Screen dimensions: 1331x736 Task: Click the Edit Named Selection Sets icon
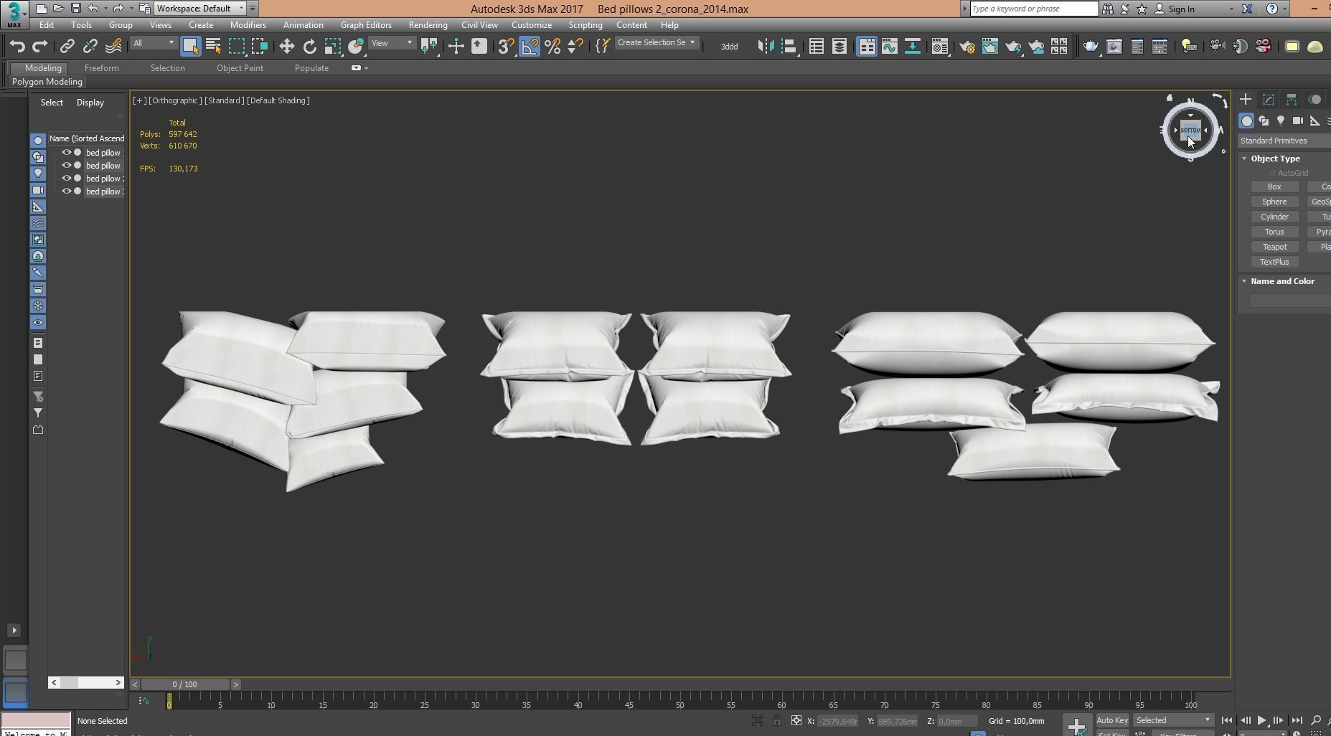pyautogui.click(x=603, y=47)
